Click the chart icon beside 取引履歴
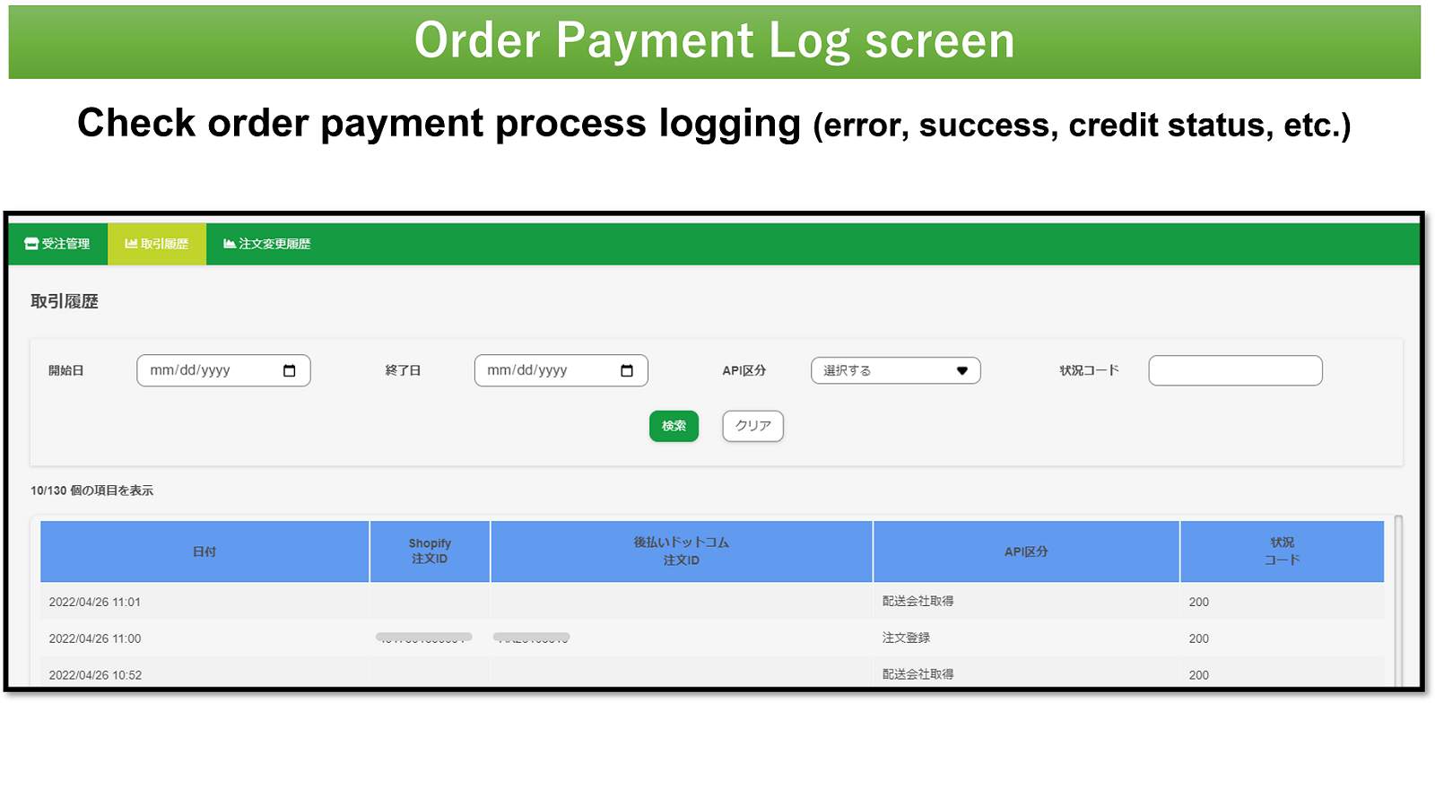 click(x=131, y=244)
